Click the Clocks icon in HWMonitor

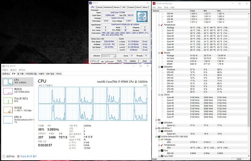click(x=162, y=95)
